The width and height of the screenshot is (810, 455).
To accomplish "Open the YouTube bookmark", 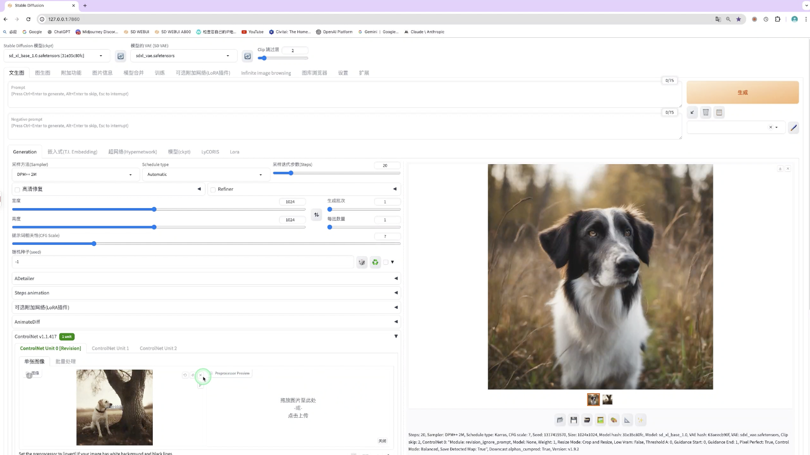I will point(252,32).
